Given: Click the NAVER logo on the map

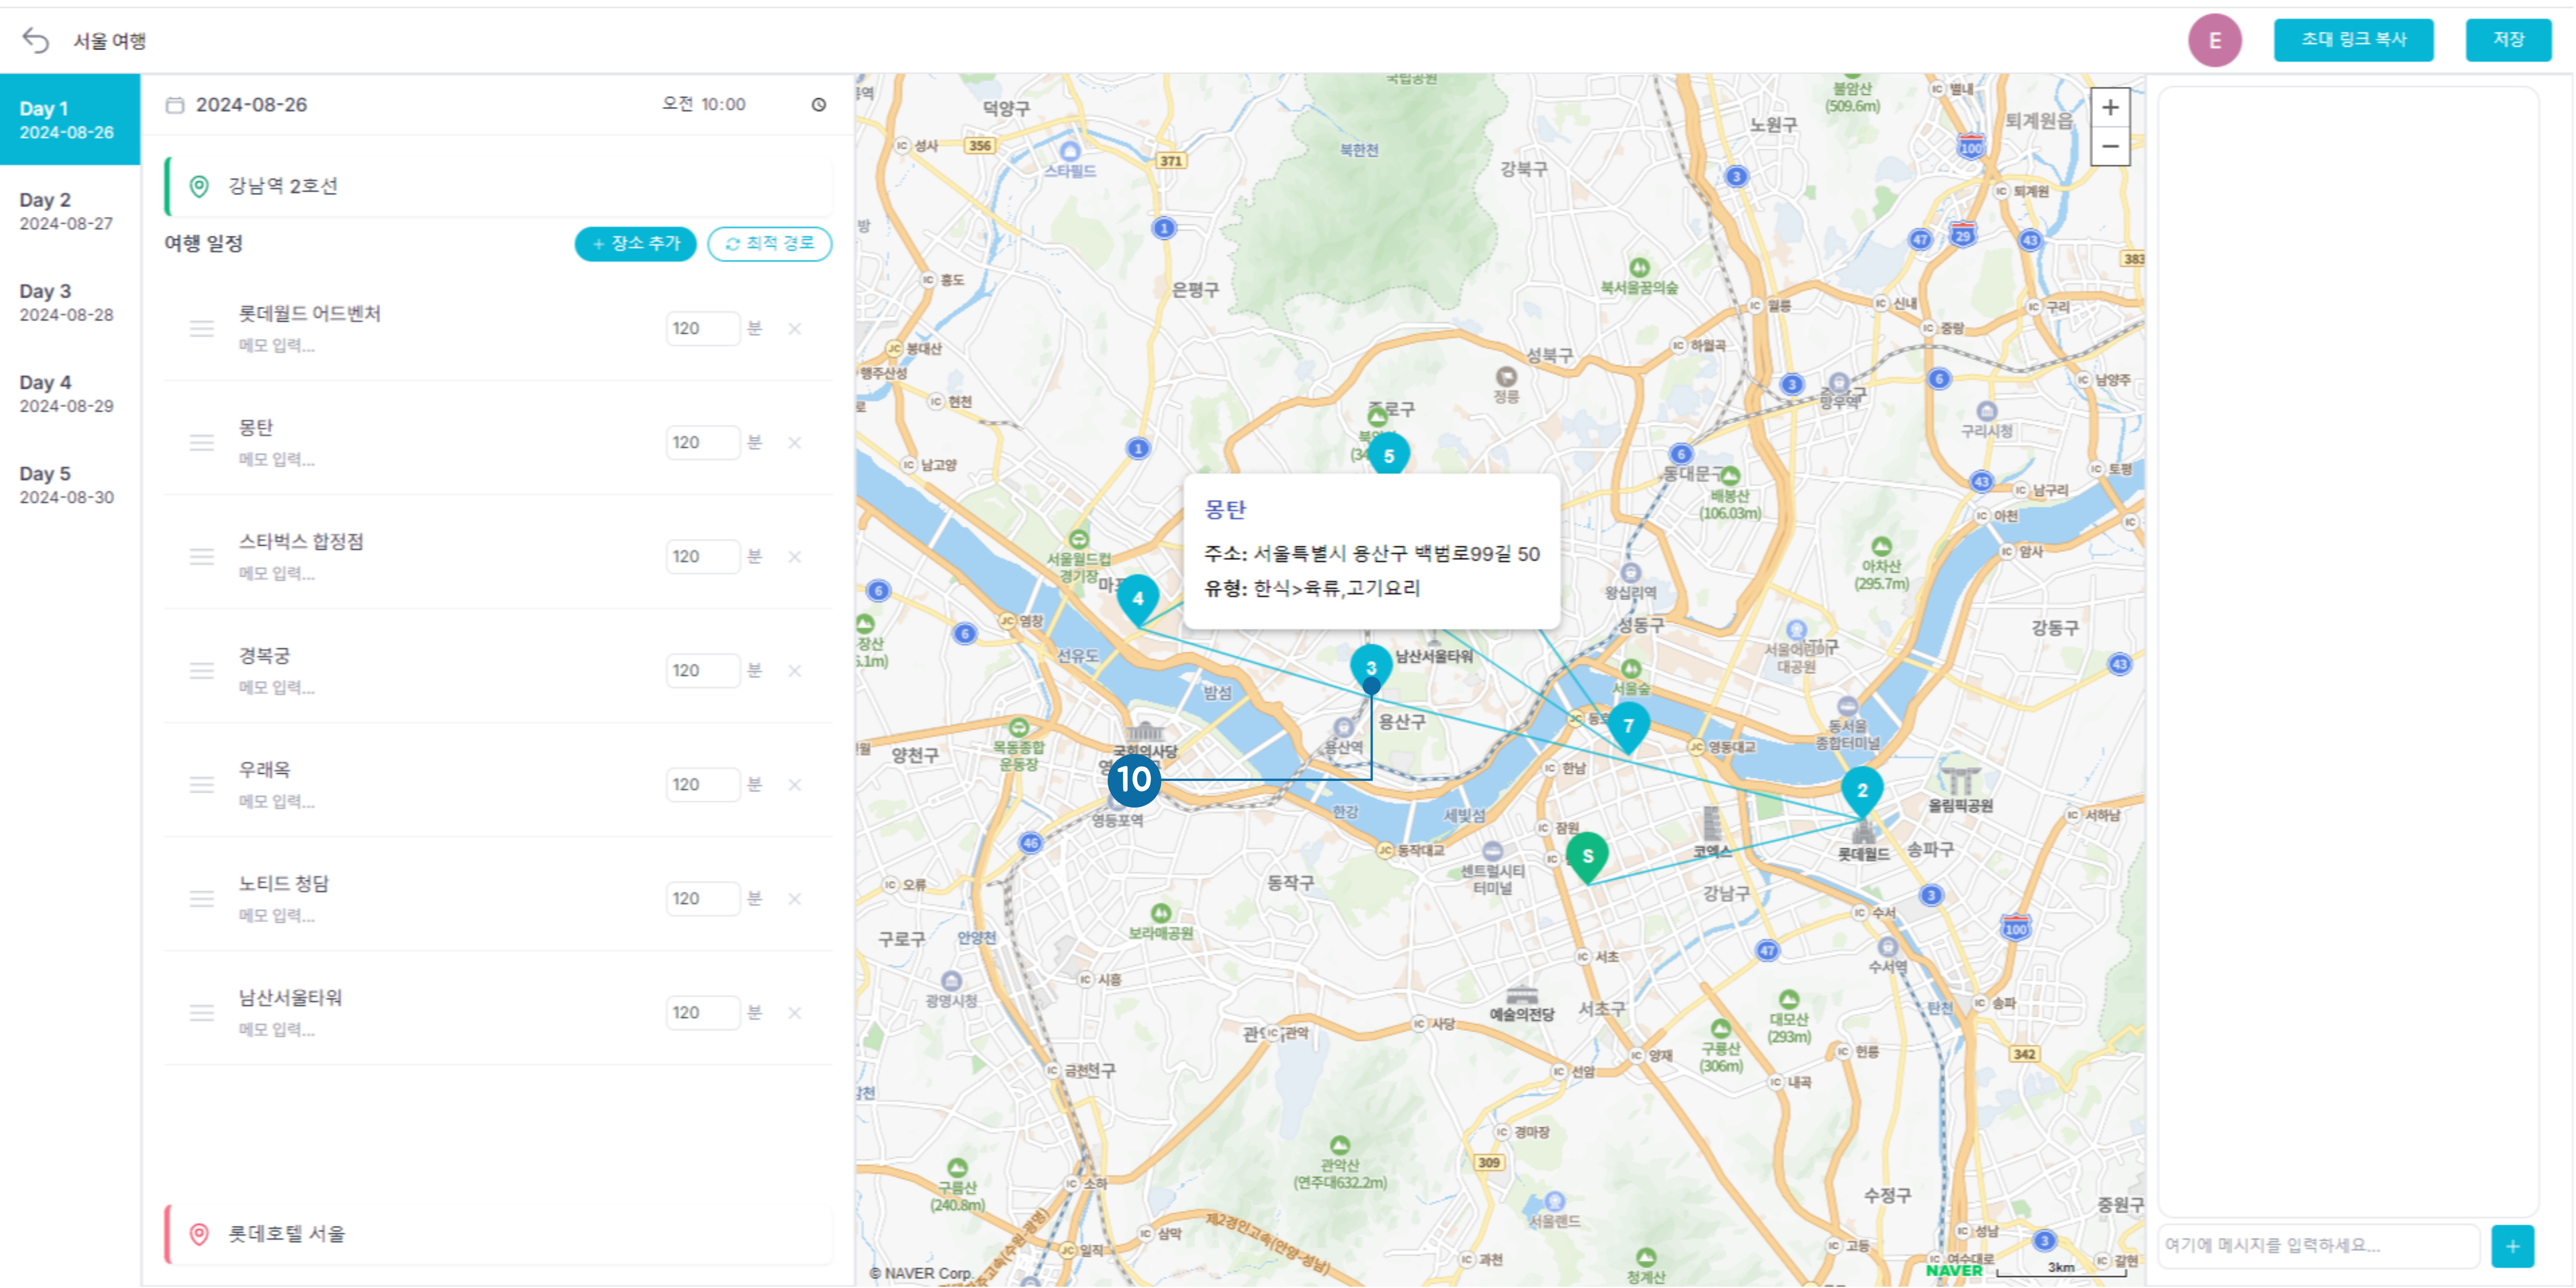Looking at the screenshot, I should click(1954, 1271).
